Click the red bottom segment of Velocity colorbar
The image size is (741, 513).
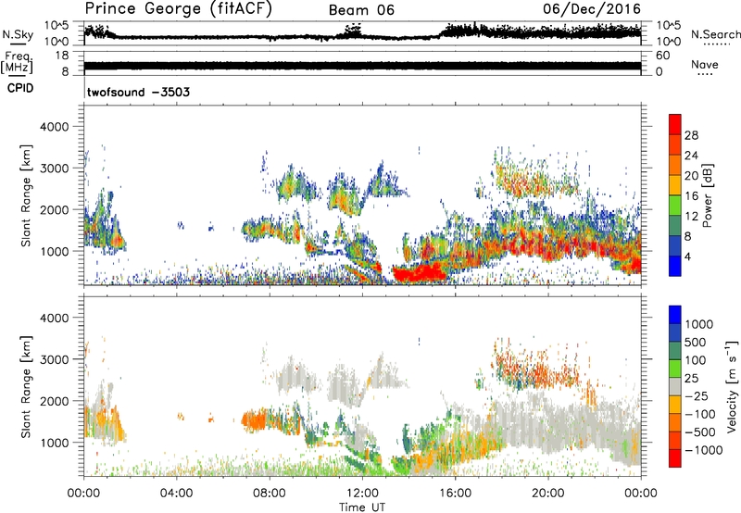tap(675, 458)
